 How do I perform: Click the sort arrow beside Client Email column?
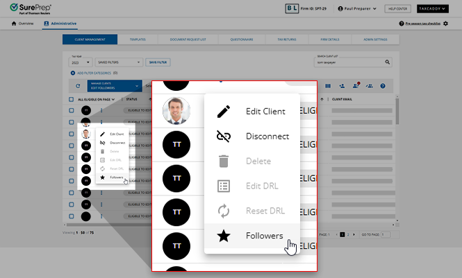(x=322, y=99)
